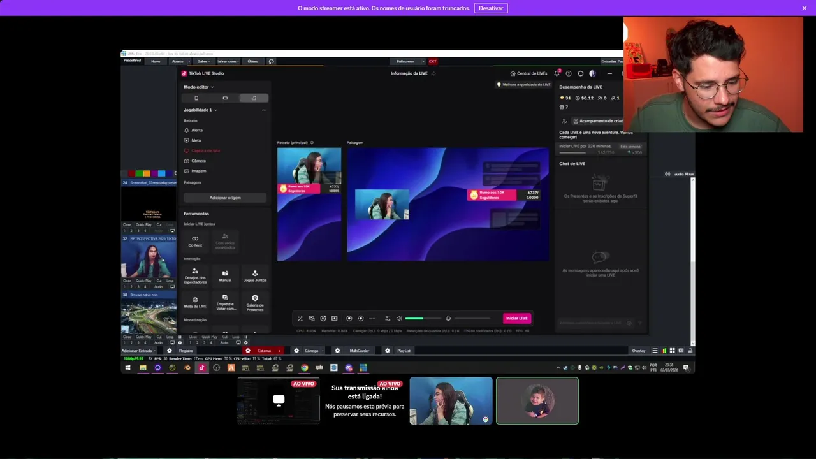Open TikTok LIVE Studio settings icon
Screen dimensions: 816x459
click(x=580, y=73)
